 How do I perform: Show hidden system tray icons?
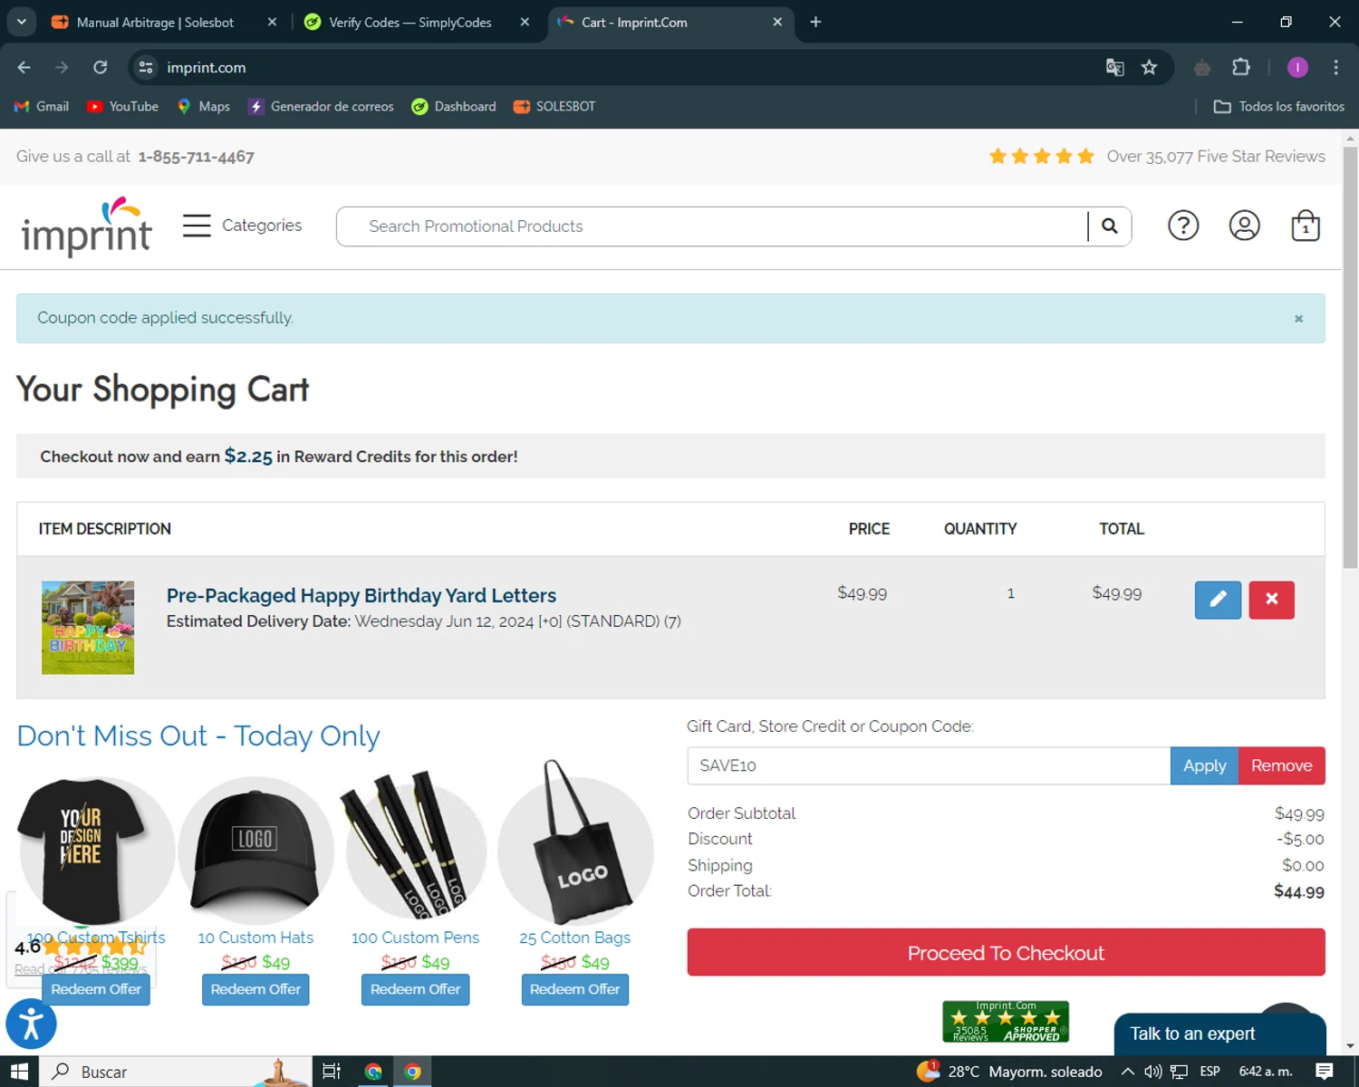coord(1127,1072)
